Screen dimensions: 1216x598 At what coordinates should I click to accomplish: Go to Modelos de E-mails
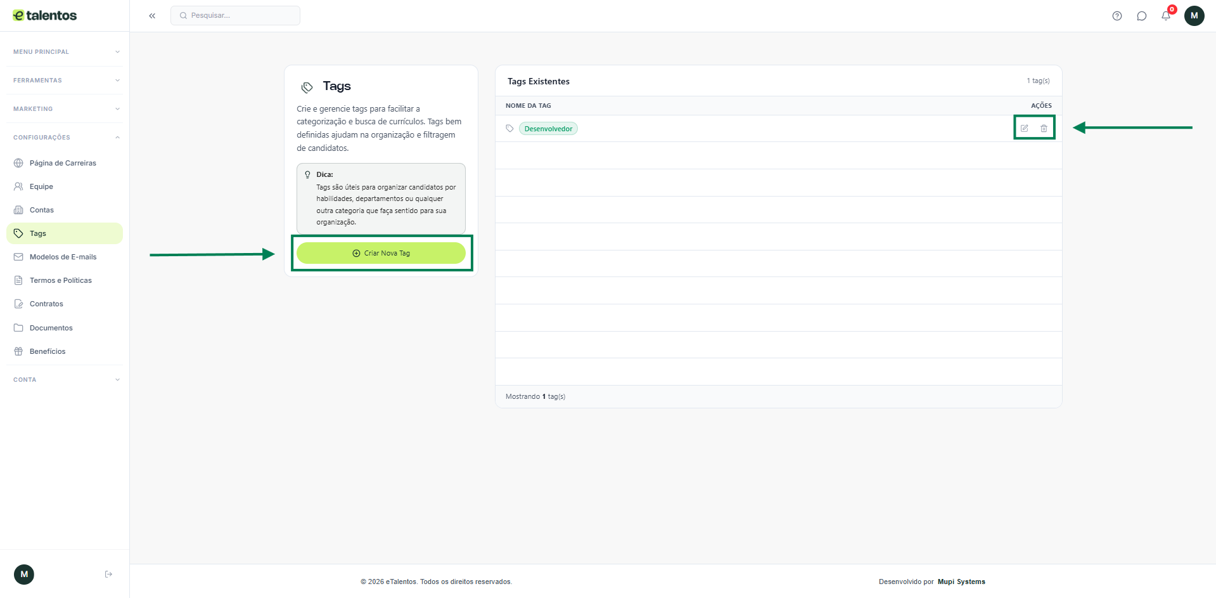[x=63, y=257]
